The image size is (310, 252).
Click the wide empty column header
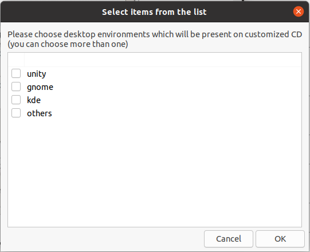pos(163,60)
